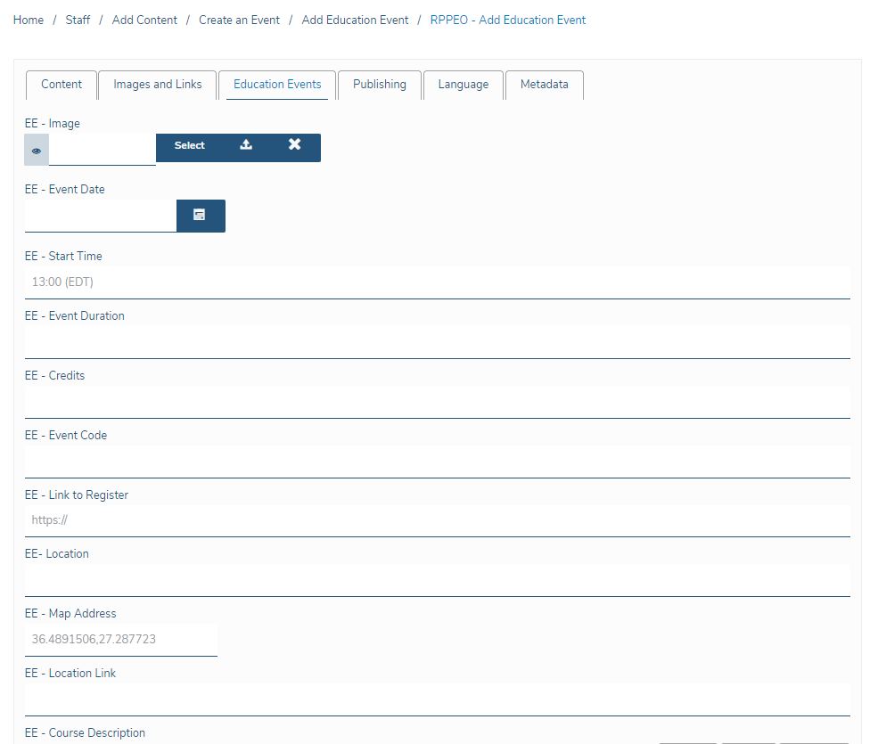Screen dimensions: 878x744
Task: Focus the EE - Map Address field
Action: coord(121,640)
